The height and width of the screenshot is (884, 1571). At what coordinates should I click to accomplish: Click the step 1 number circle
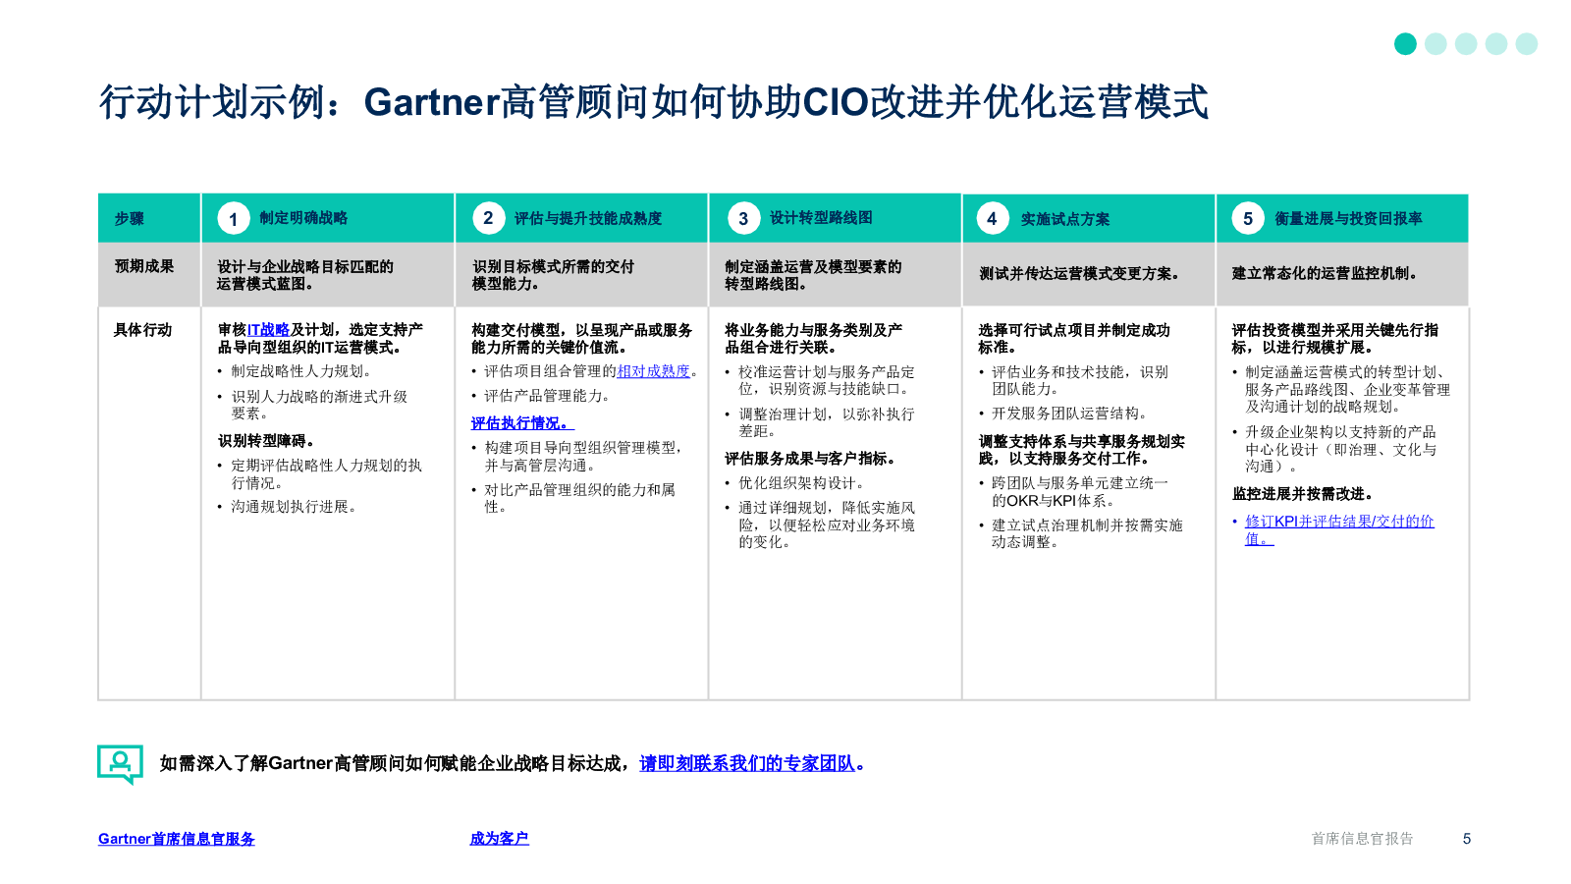[233, 219]
